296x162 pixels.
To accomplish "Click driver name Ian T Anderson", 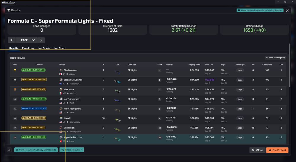I will [71, 99].
